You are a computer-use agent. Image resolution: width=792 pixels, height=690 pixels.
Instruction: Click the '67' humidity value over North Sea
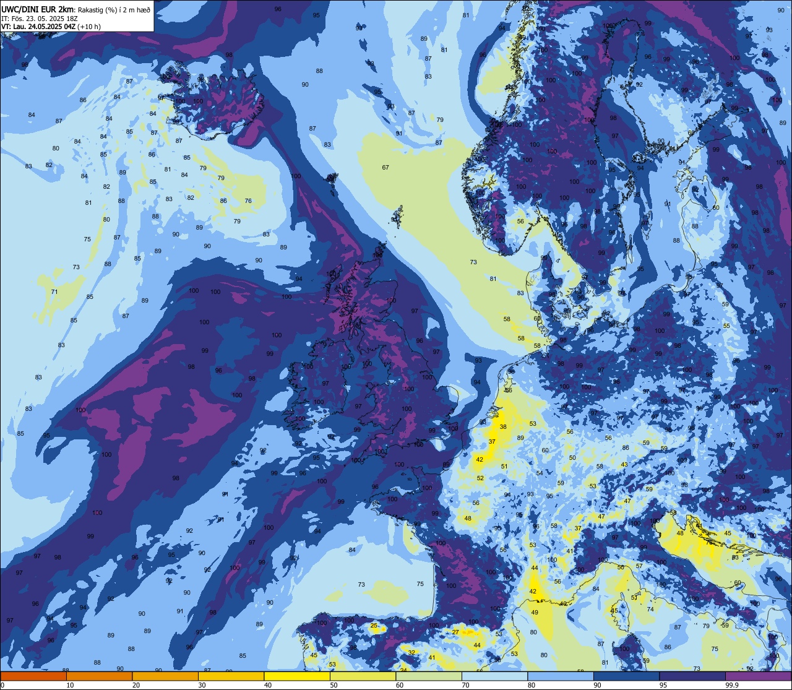pyautogui.click(x=385, y=168)
